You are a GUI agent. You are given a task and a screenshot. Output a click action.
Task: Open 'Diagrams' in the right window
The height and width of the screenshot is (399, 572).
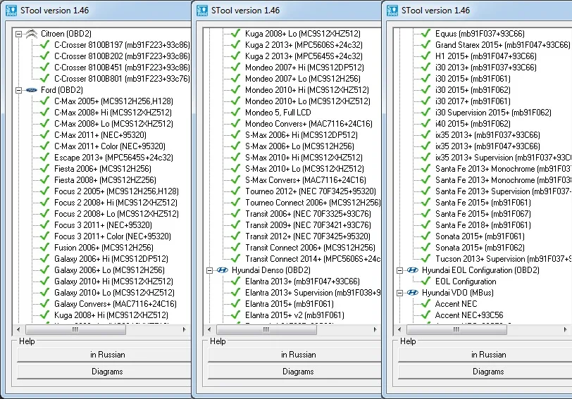point(485,372)
